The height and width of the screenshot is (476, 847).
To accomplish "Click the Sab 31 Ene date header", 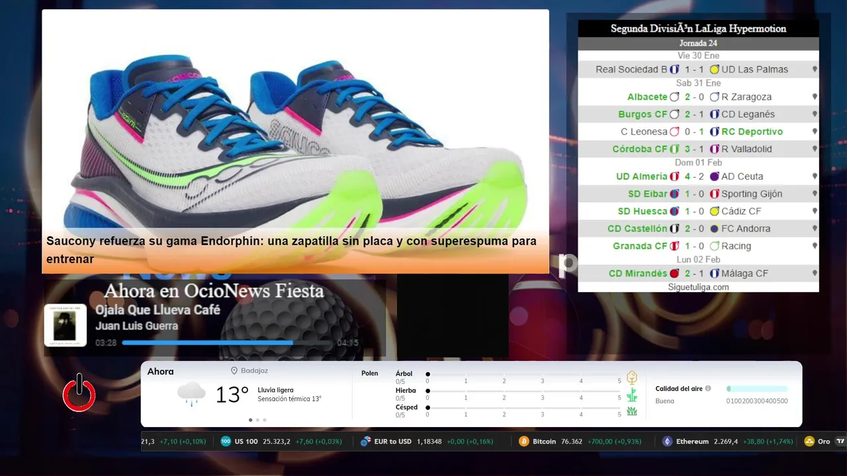I will tap(698, 83).
